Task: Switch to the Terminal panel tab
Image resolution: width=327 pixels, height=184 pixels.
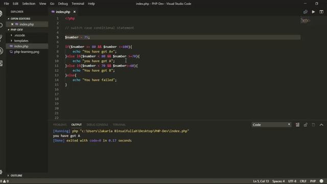Action: point(119,125)
